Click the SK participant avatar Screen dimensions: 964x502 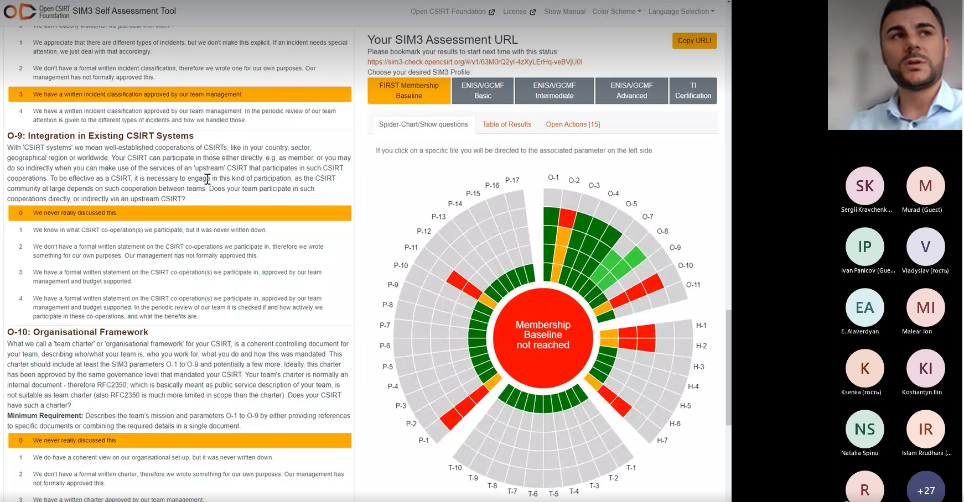click(865, 186)
